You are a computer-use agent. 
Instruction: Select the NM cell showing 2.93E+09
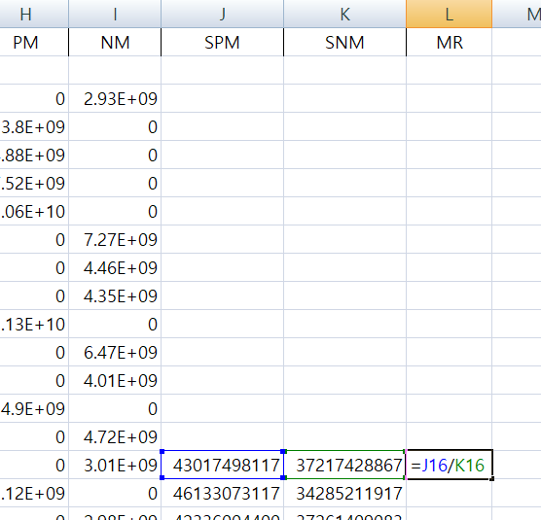pos(115,98)
